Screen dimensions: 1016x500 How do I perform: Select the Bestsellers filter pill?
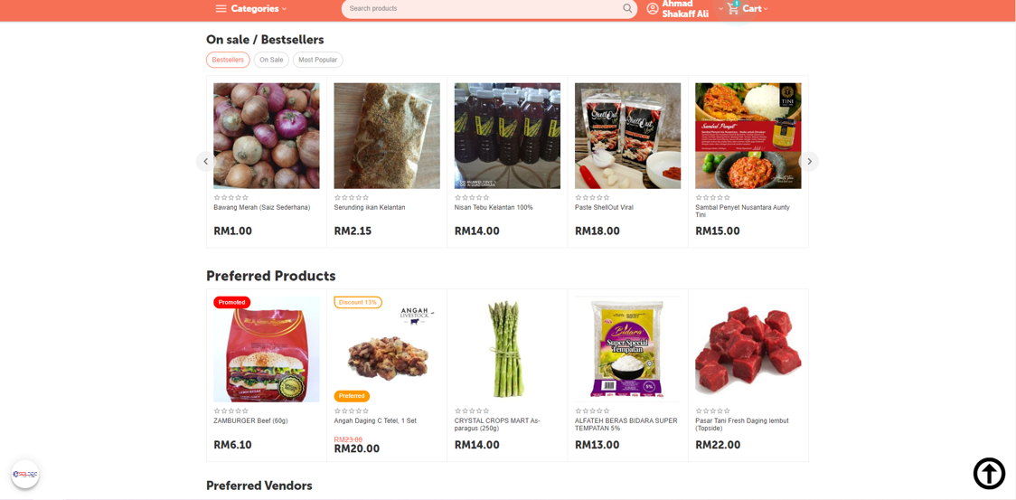(228, 60)
